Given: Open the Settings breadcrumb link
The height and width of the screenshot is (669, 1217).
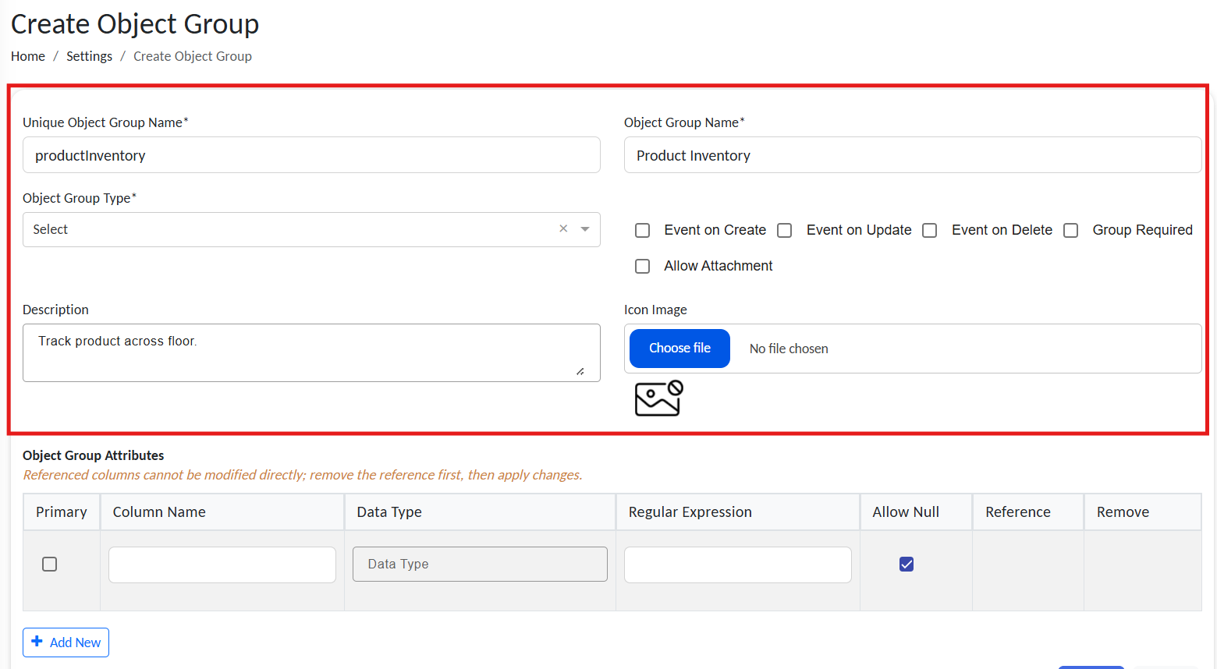Looking at the screenshot, I should click(x=89, y=56).
